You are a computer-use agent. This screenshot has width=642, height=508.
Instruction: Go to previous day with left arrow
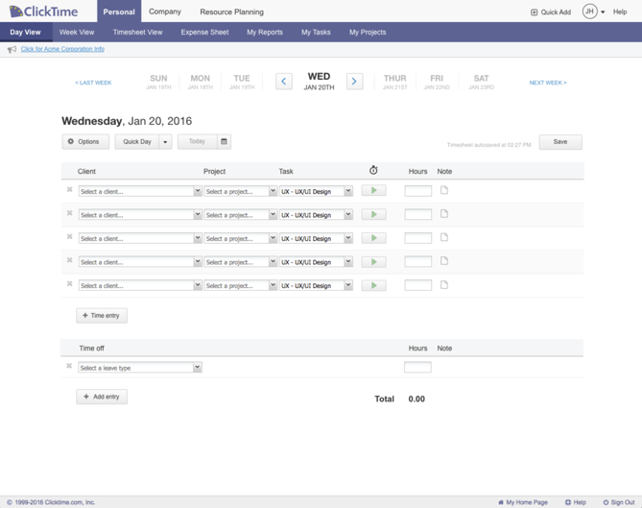tap(284, 82)
